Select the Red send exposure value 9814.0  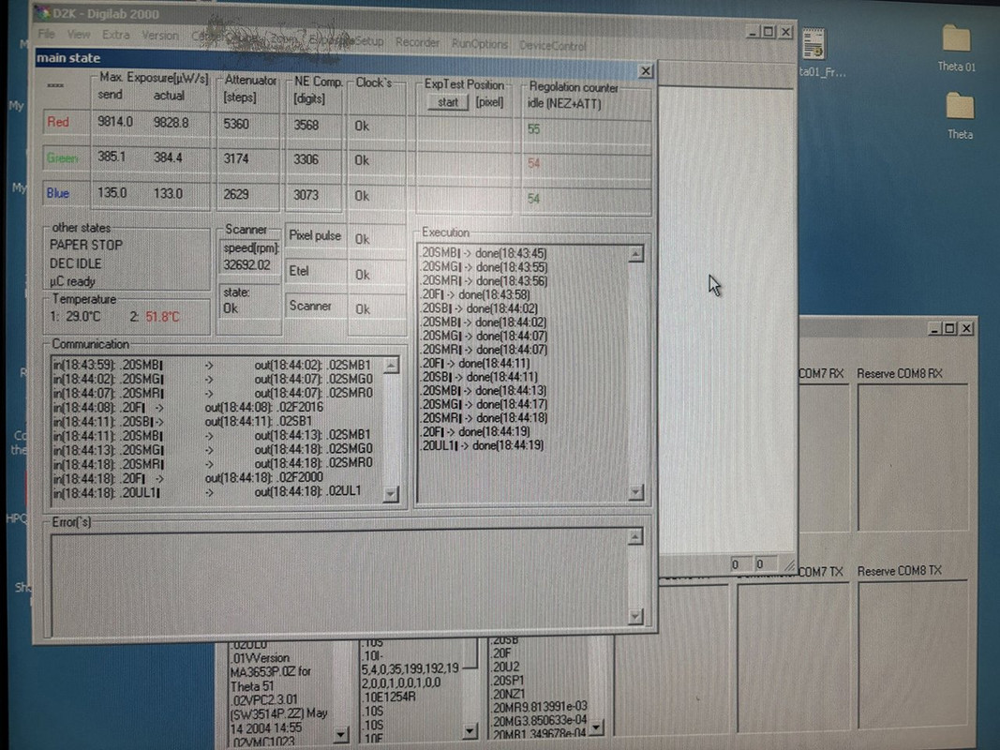115,122
